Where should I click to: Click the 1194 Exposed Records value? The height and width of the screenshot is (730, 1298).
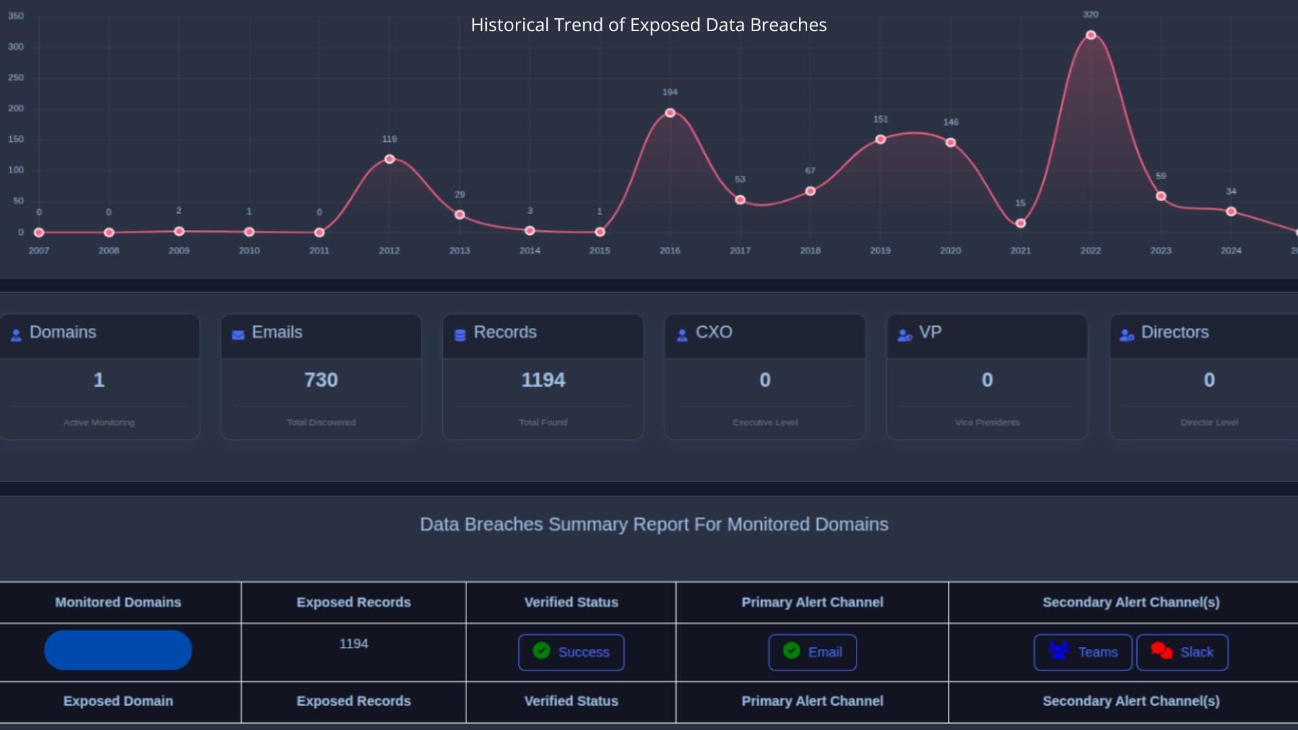tap(353, 643)
